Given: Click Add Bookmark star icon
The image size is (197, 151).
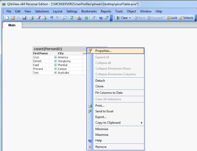Looking at the screenshot, I should pyautogui.click(x=86, y=18).
